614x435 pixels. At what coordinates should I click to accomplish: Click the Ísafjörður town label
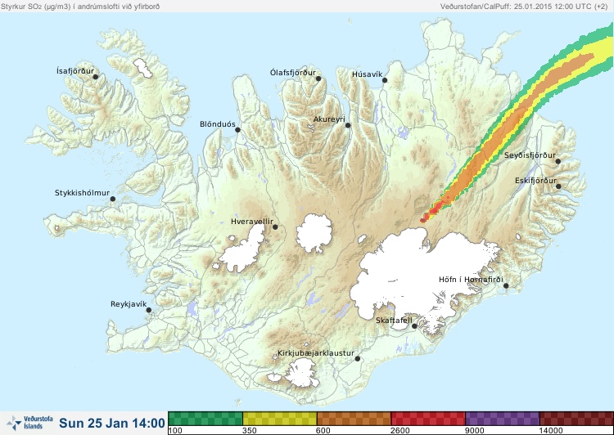75,71
